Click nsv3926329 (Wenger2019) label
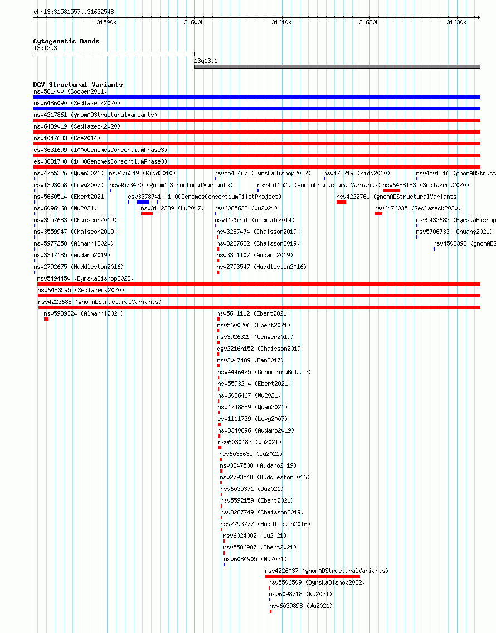This screenshot has height=633, width=496. coord(255,337)
